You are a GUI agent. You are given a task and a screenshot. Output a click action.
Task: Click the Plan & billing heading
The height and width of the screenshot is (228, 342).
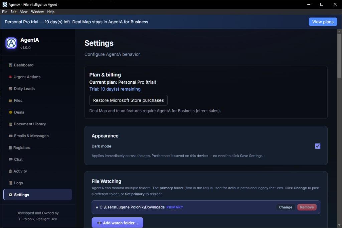point(105,75)
